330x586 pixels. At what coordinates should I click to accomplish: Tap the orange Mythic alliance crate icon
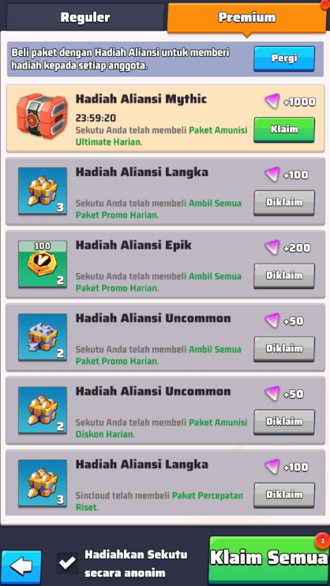(x=42, y=116)
